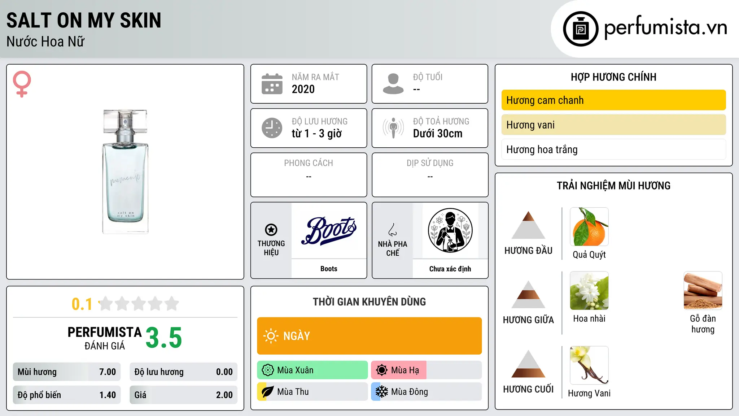Click the Phong cách card
Viewport: 739px width, 416px height.
point(309,175)
